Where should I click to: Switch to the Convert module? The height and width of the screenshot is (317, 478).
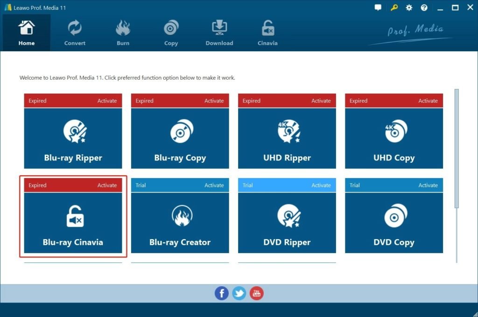tap(75, 33)
